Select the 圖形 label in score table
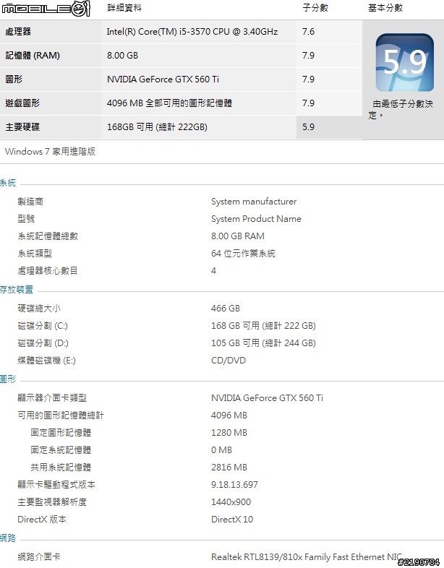This screenshot has width=444, height=568. coord(14,79)
